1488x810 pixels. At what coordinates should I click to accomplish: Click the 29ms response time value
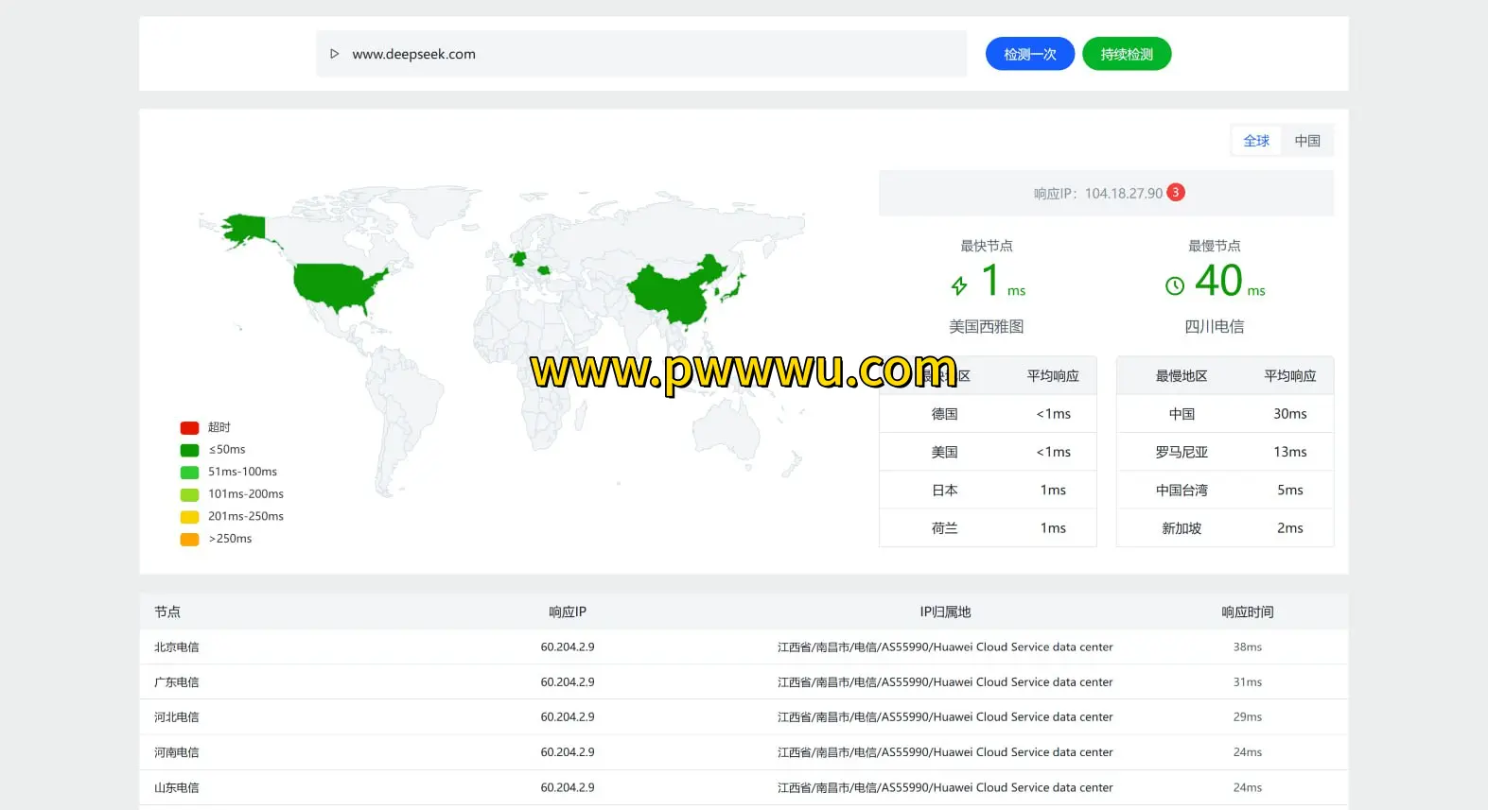pos(1247,717)
